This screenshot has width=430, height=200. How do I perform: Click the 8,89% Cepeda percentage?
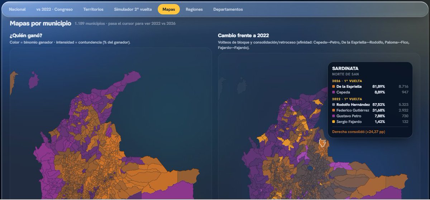380,92
